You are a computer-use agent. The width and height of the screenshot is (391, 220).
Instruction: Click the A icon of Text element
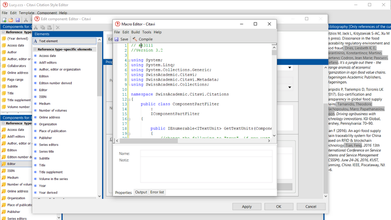(x=35, y=41)
